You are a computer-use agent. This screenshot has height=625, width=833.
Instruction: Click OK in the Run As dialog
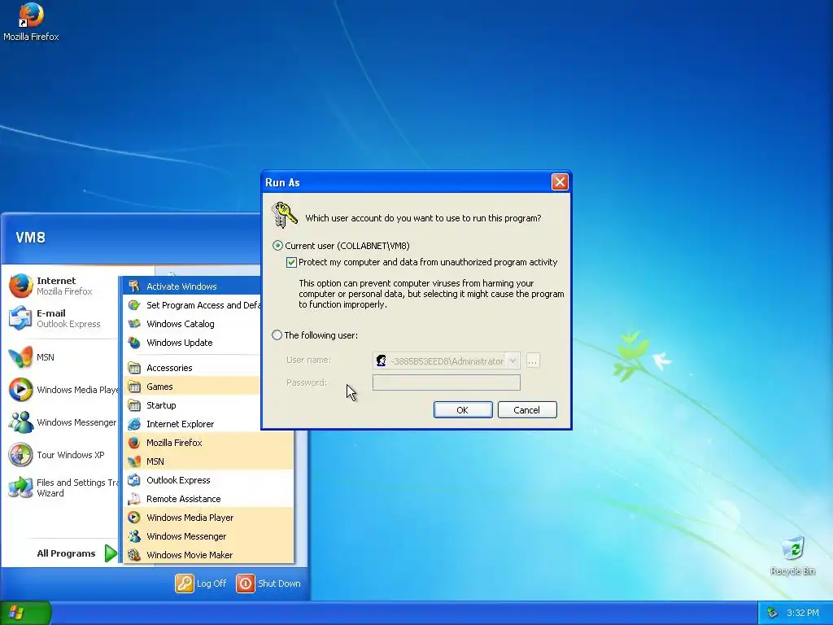click(463, 410)
